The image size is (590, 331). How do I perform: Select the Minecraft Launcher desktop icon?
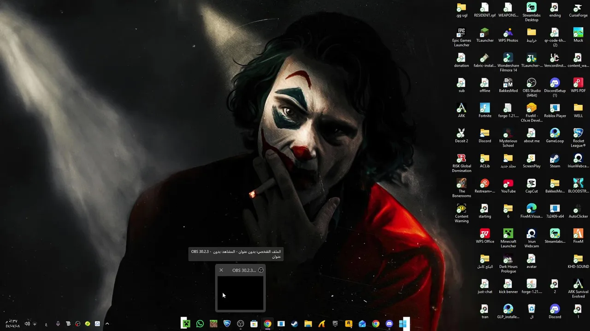[508, 239]
